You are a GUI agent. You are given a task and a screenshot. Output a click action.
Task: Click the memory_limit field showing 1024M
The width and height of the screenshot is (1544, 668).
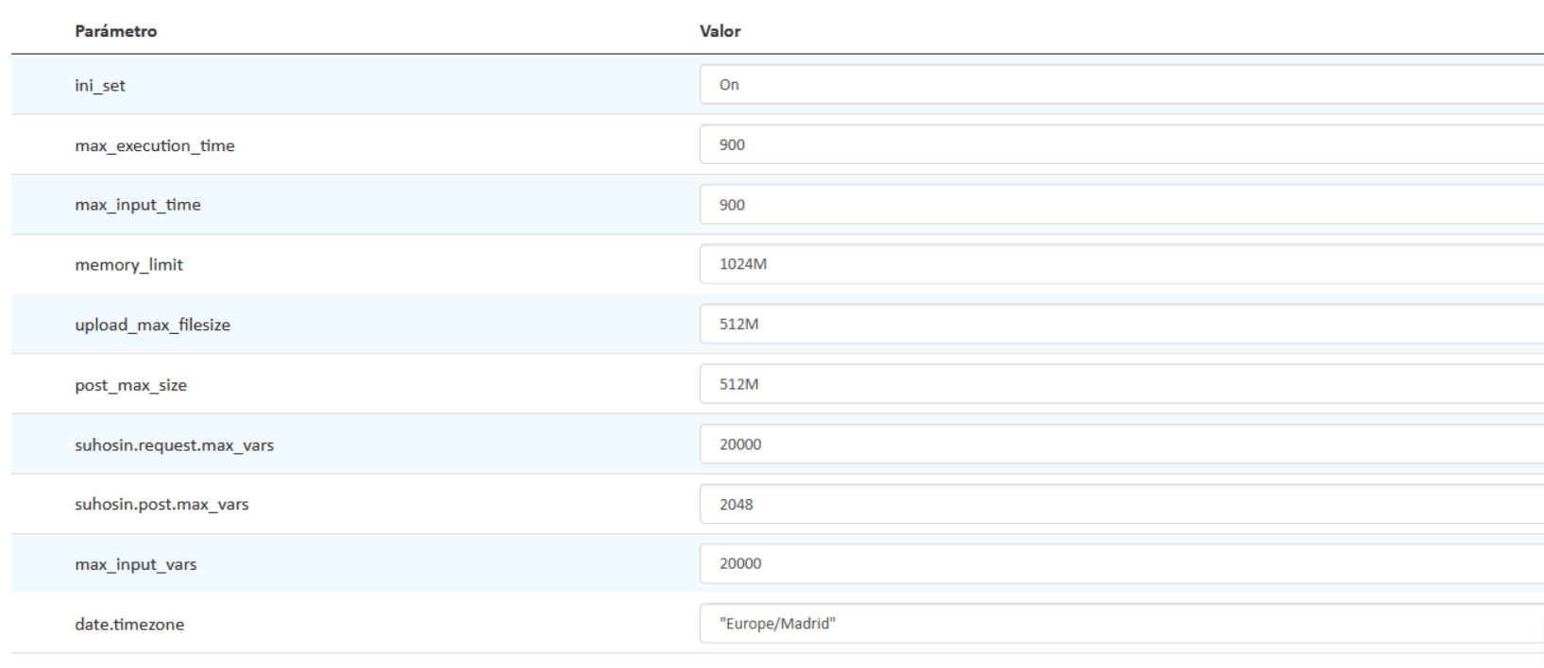(x=1122, y=264)
